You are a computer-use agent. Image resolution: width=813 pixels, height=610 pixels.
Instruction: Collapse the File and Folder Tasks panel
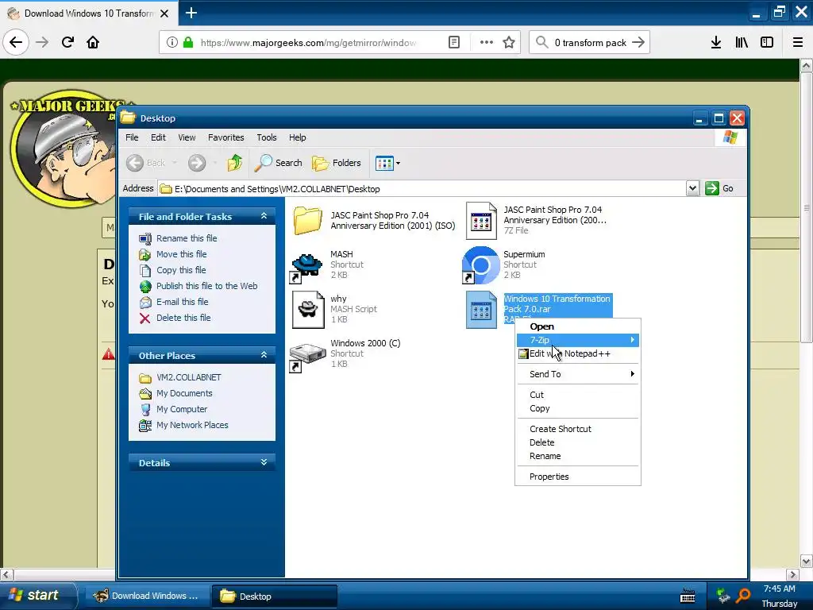[x=264, y=216]
